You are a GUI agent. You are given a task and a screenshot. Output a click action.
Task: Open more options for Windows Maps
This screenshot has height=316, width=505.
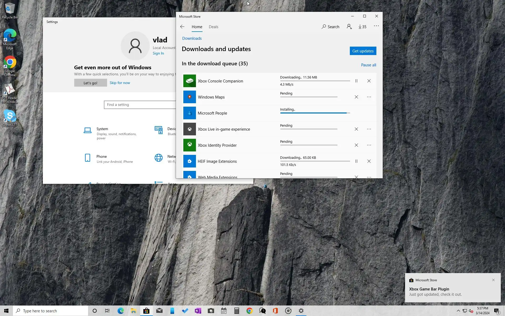pyautogui.click(x=369, y=97)
